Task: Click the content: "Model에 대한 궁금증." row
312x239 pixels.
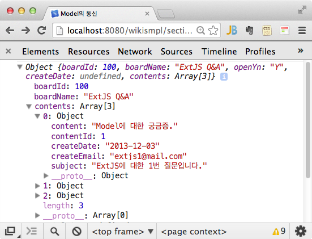Action: [x=114, y=126]
